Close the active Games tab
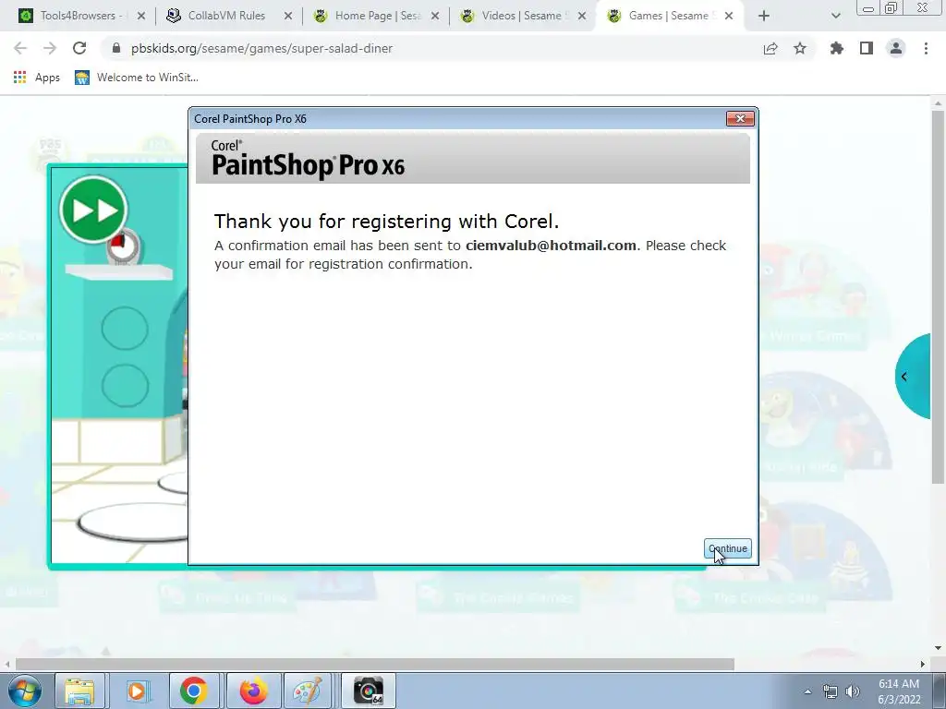Screen dimensions: 946x709 [x=729, y=16]
